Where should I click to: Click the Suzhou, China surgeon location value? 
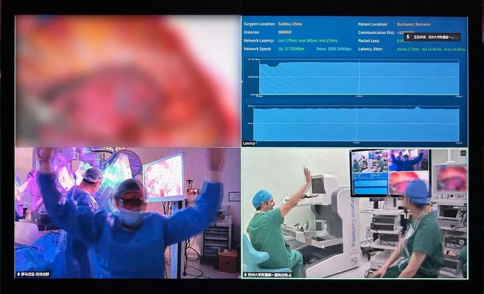coord(290,24)
